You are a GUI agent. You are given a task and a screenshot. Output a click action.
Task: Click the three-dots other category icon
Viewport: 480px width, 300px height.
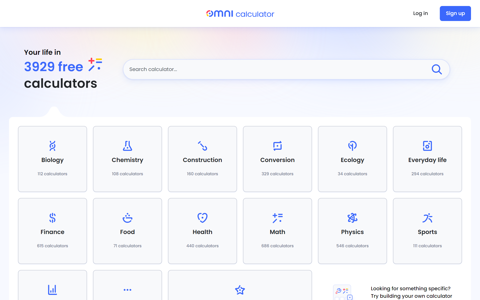127,290
